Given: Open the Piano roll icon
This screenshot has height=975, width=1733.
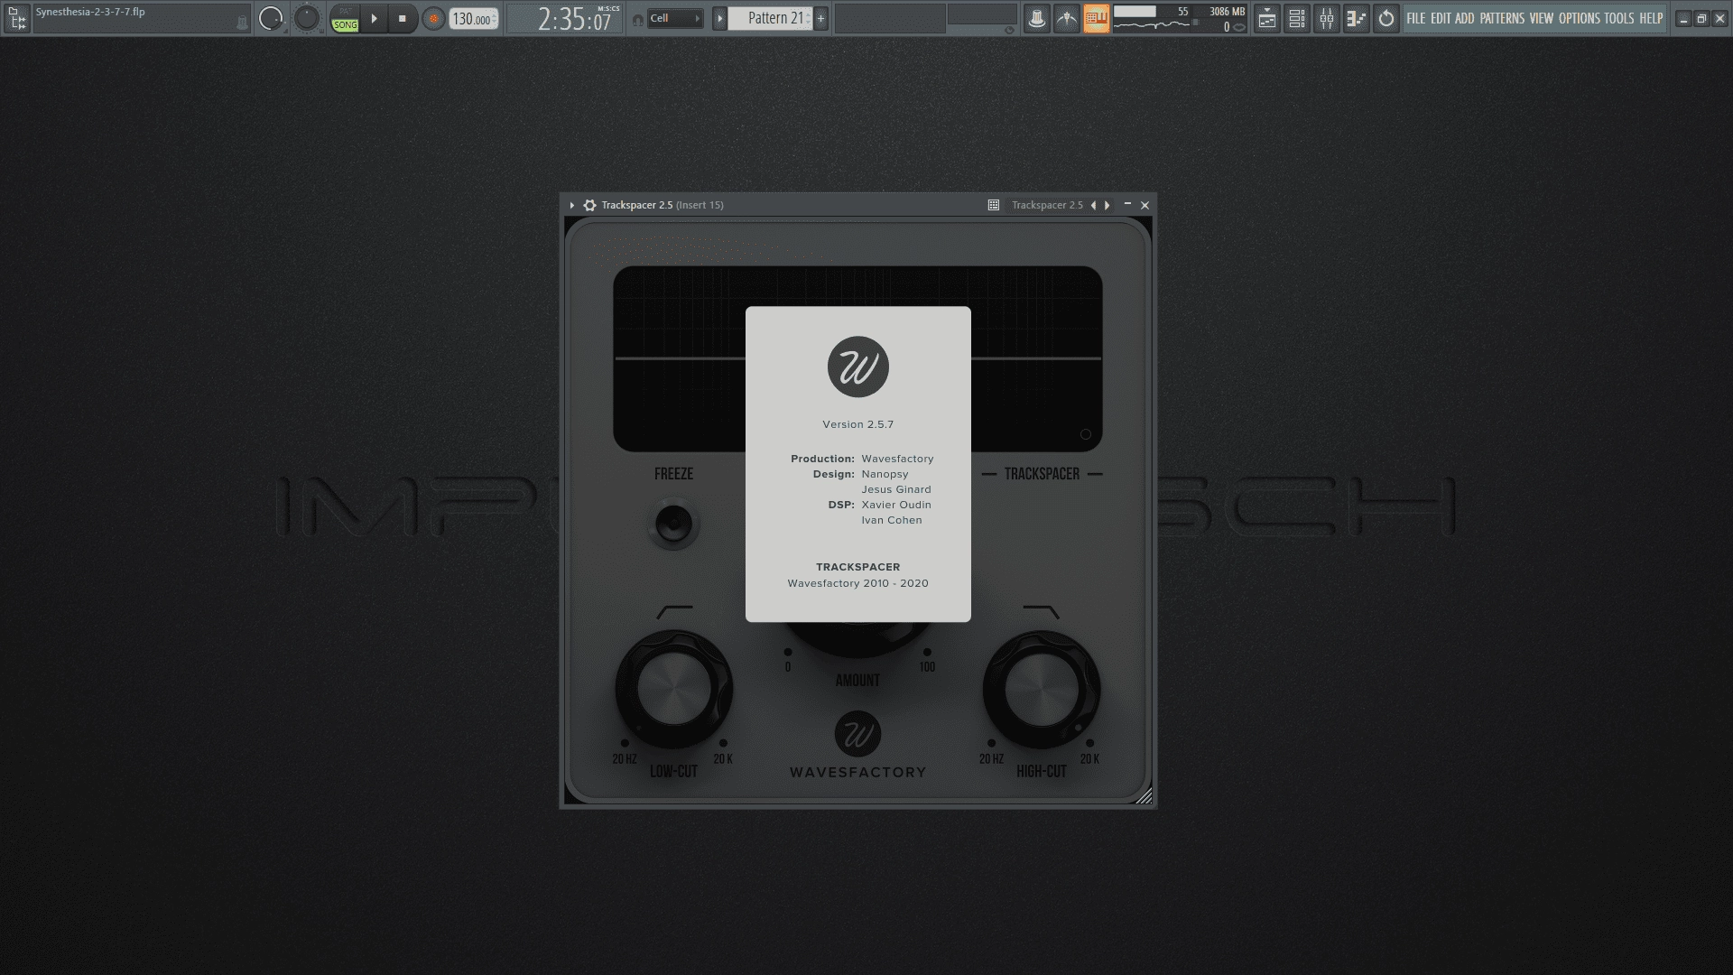Looking at the screenshot, I should 1357,18.
